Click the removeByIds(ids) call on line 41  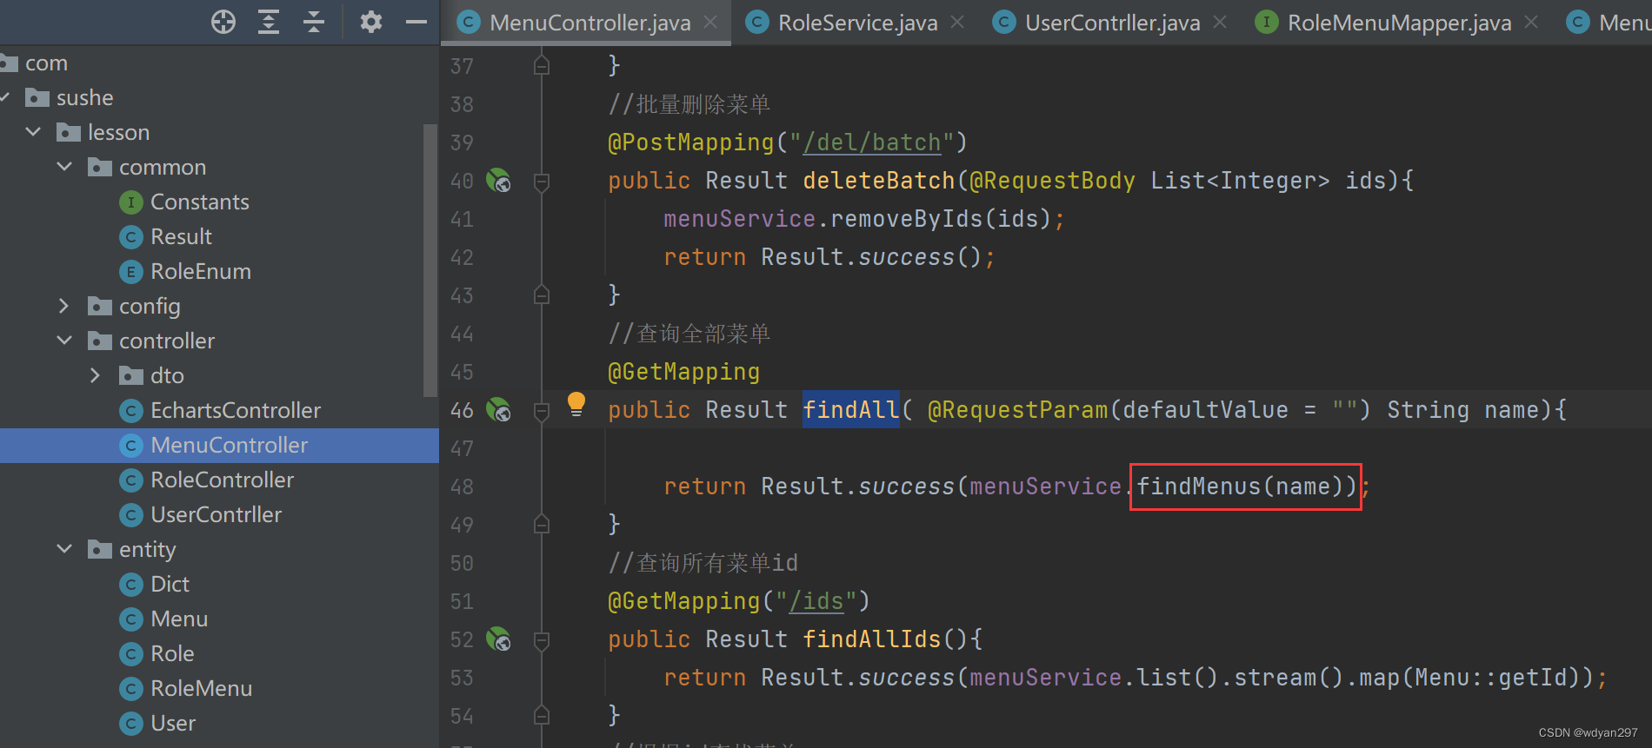point(941,219)
